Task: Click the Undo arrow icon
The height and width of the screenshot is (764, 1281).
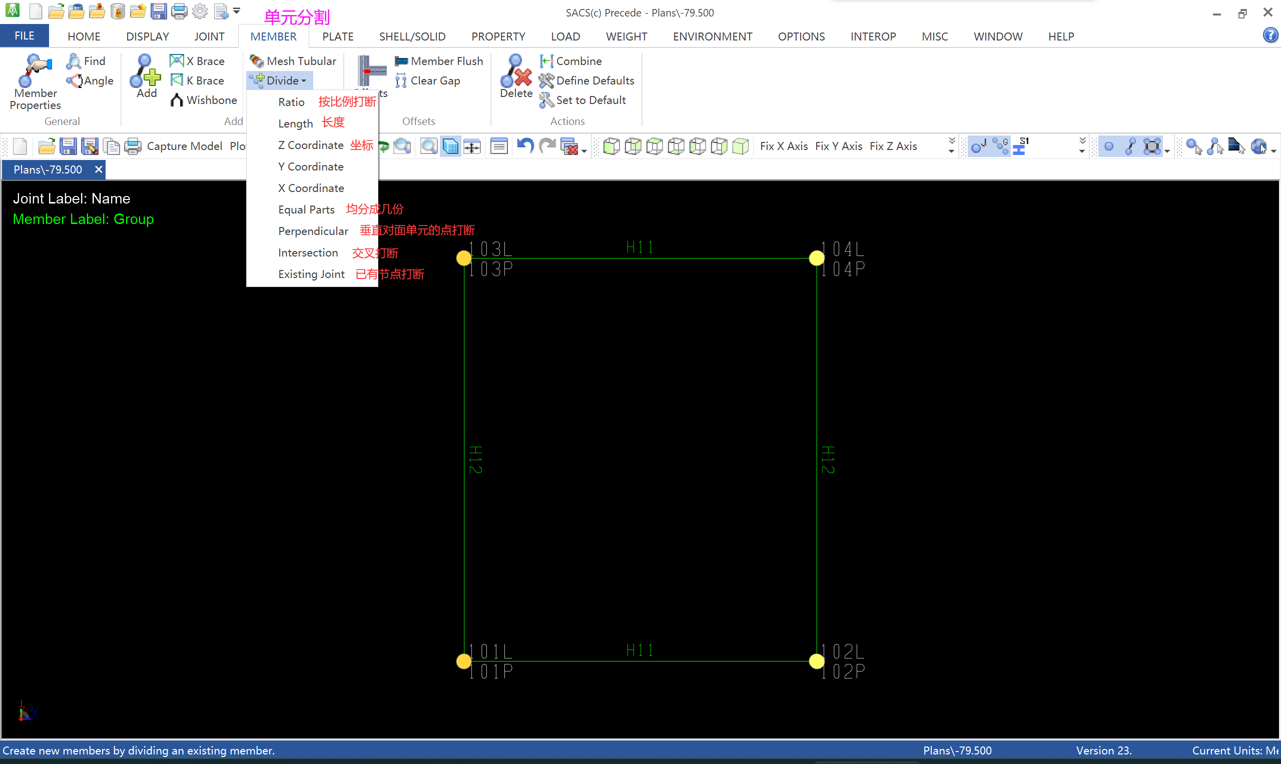Action: coord(525,146)
